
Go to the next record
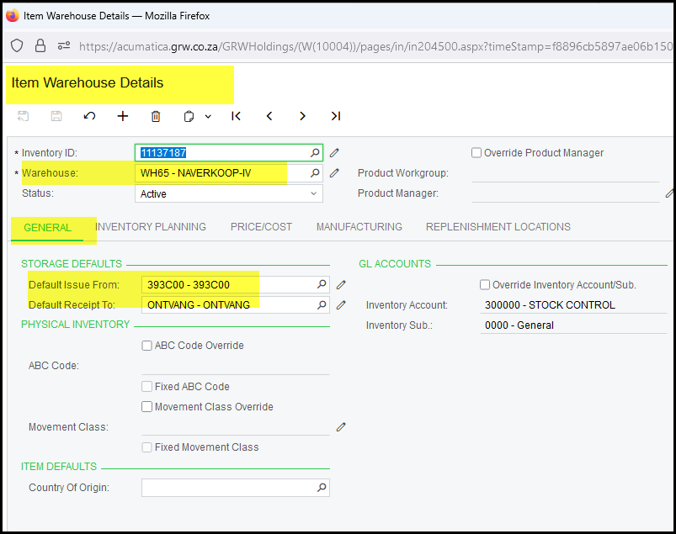pyautogui.click(x=302, y=116)
